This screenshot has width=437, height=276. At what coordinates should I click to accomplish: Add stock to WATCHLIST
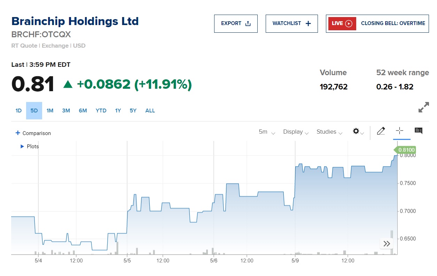(291, 24)
